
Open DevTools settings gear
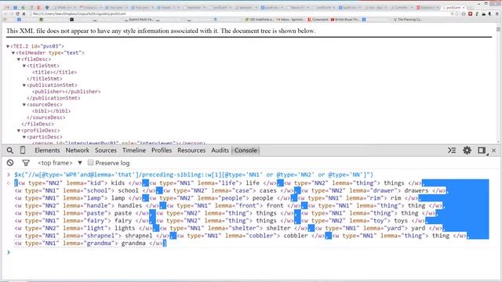click(467, 150)
